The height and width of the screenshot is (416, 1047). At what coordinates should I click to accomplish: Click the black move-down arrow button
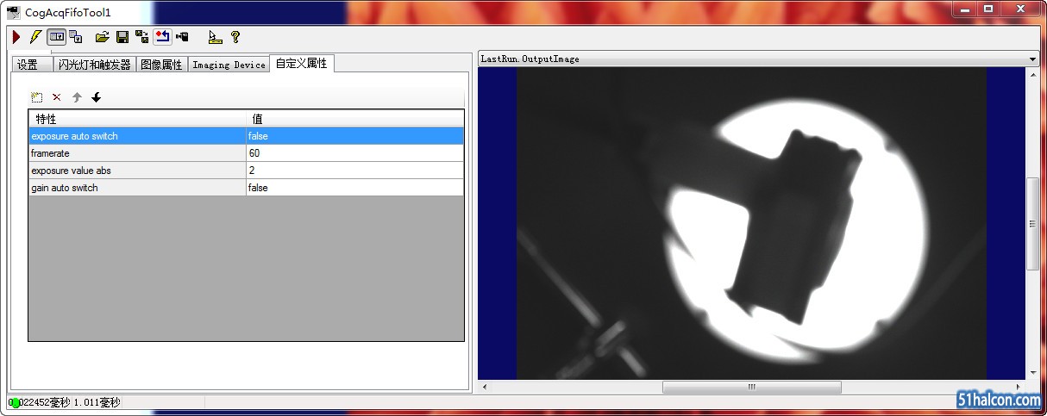97,97
